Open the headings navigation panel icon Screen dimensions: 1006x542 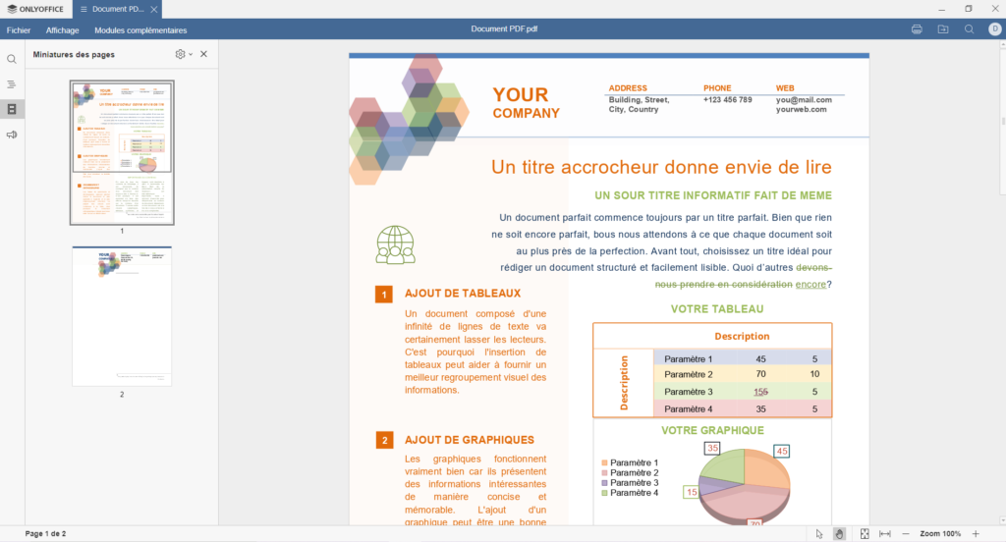pyautogui.click(x=12, y=84)
